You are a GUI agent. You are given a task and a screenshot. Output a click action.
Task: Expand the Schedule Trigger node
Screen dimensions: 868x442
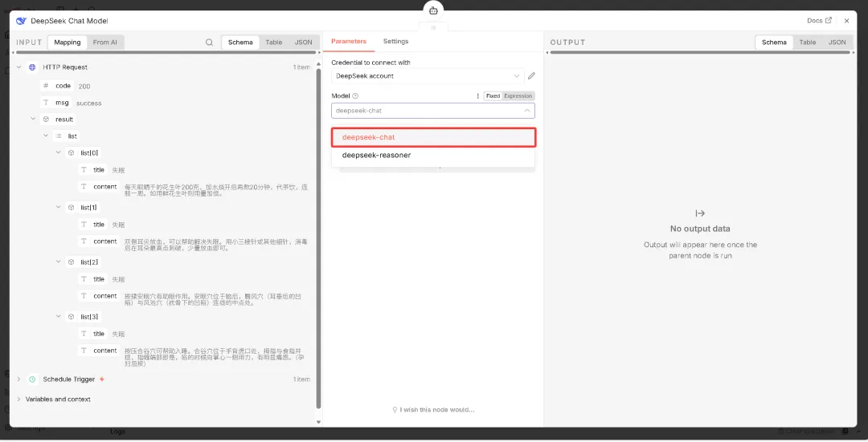(x=18, y=379)
